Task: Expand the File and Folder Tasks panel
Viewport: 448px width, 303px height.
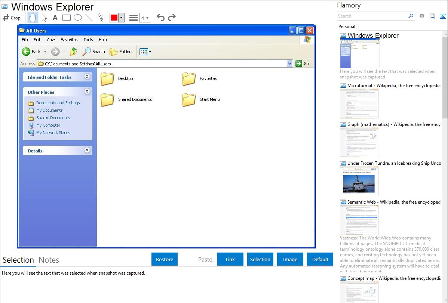Action: point(87,77)
